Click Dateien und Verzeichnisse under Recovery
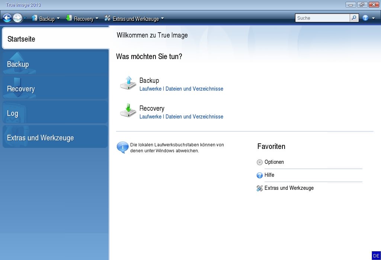The image size is (381, 260). tap(194, 117)
